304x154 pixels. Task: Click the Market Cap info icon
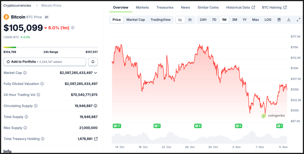click(25, 73)
